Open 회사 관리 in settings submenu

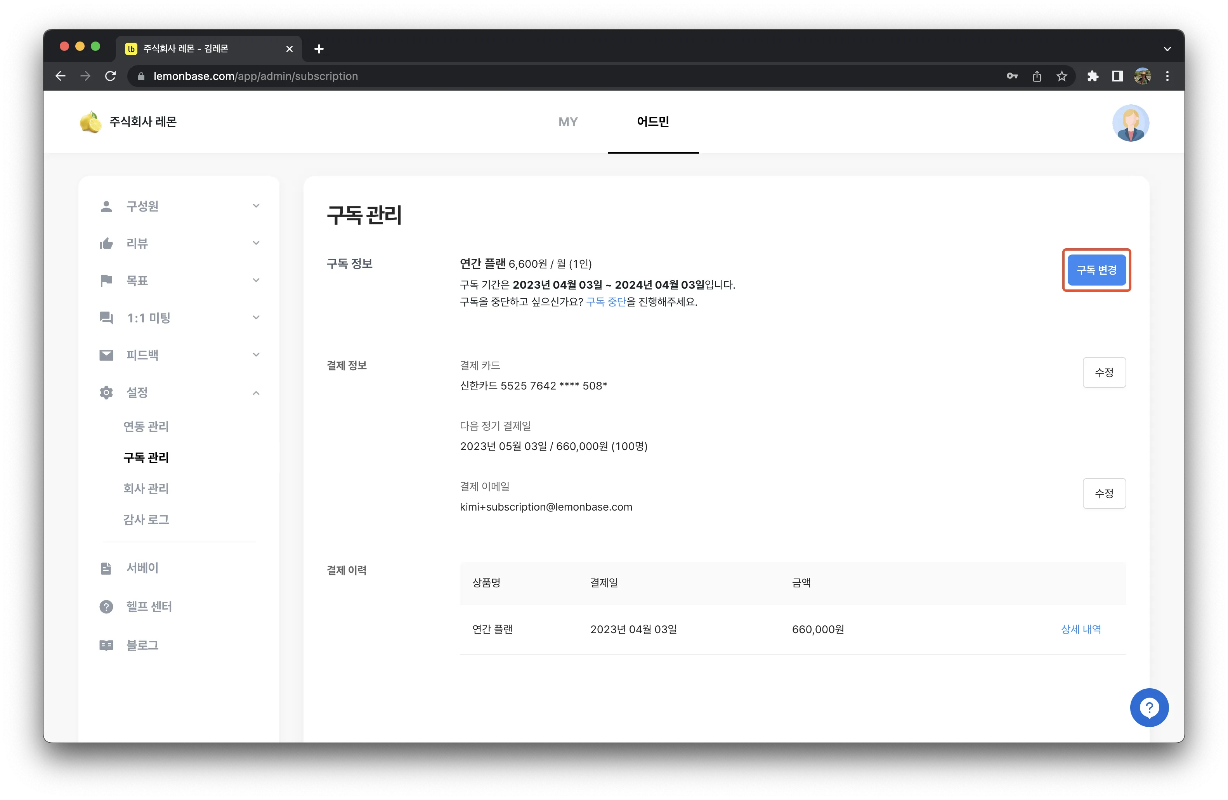146,488
